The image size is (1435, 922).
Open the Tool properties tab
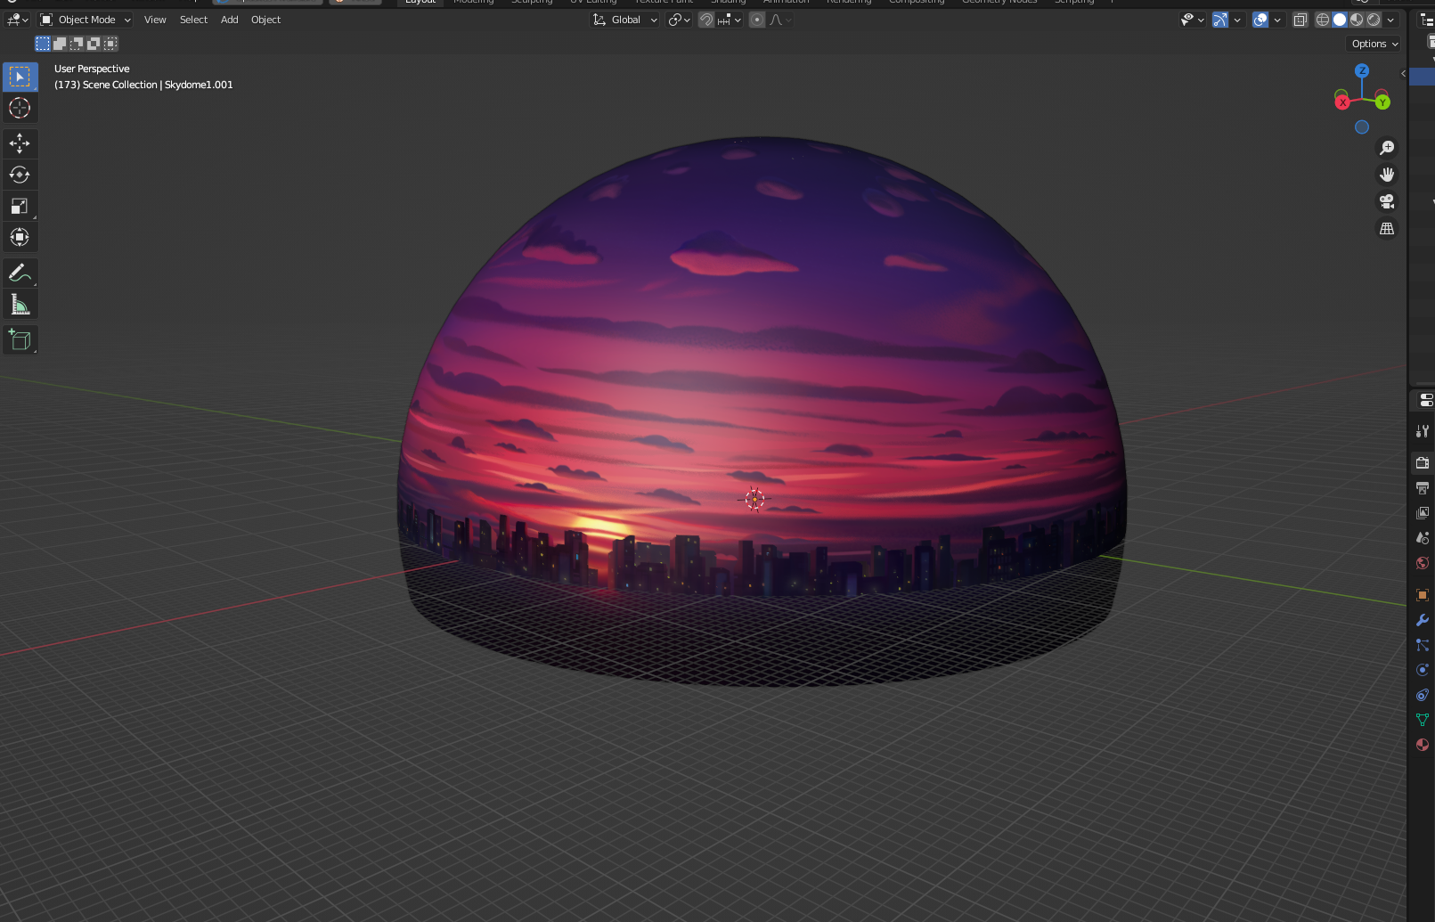tap(1423, 431)
